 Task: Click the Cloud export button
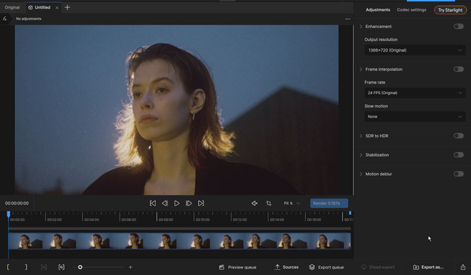click(378, 267)
